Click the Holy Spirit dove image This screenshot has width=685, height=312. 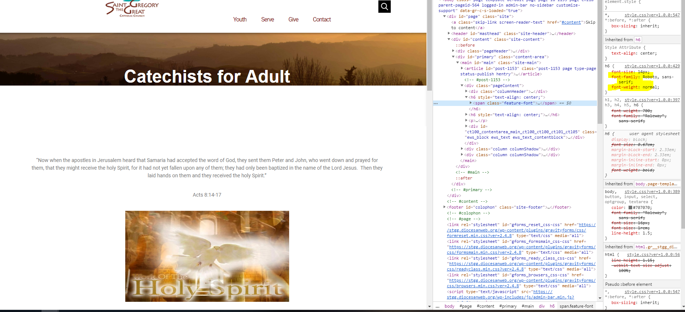(x=207, y=256)
